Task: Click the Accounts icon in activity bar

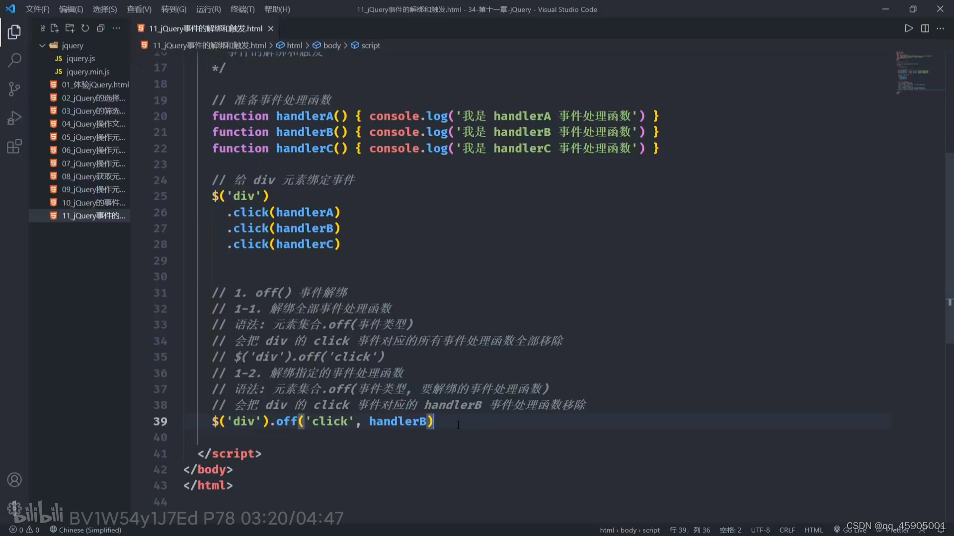Action: (14, 480)
